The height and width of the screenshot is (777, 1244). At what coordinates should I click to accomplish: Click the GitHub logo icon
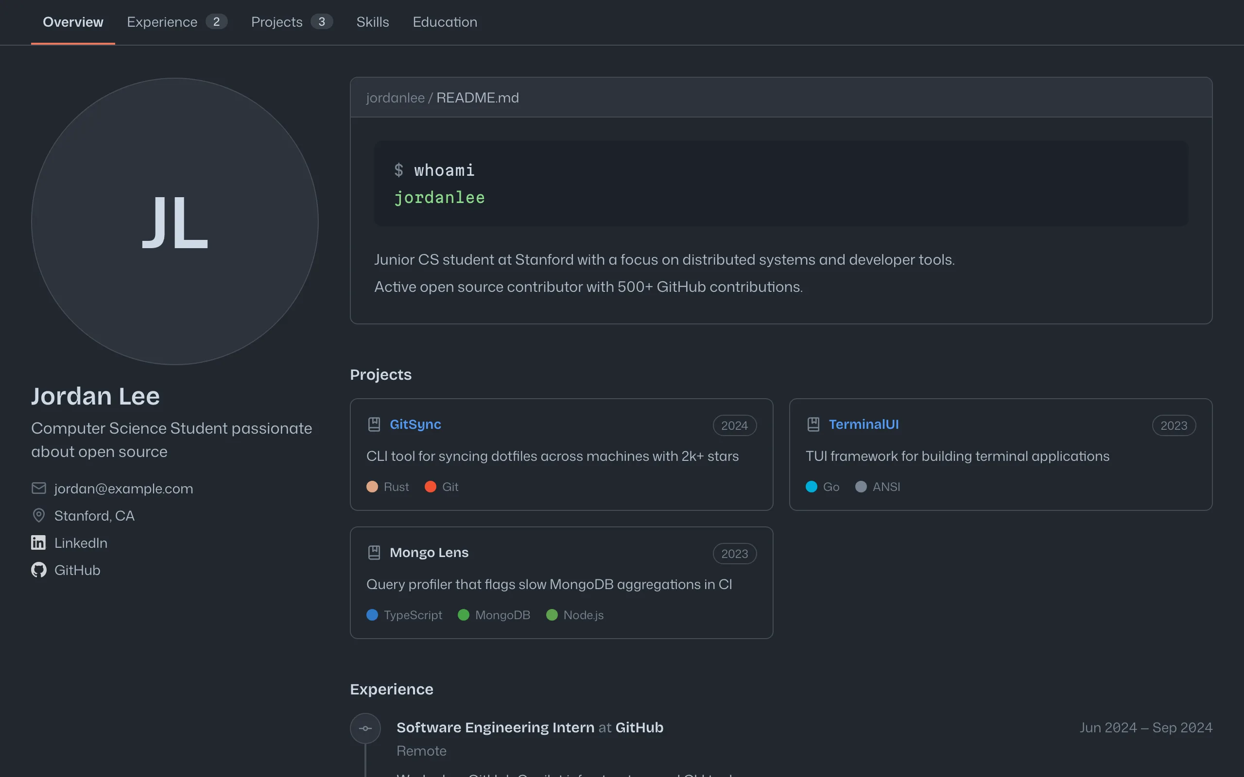[x=39, y=570]
